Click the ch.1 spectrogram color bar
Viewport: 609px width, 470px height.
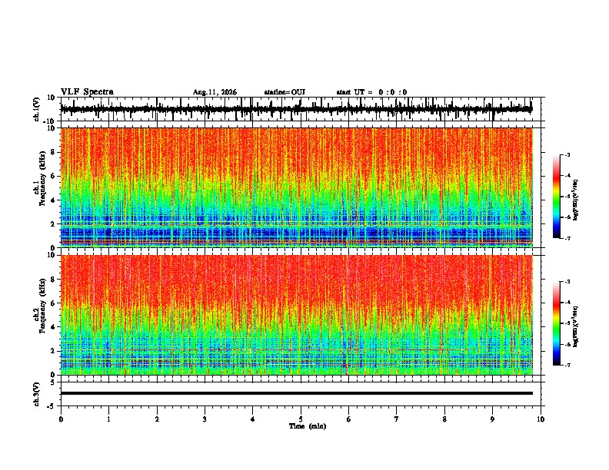556,197
